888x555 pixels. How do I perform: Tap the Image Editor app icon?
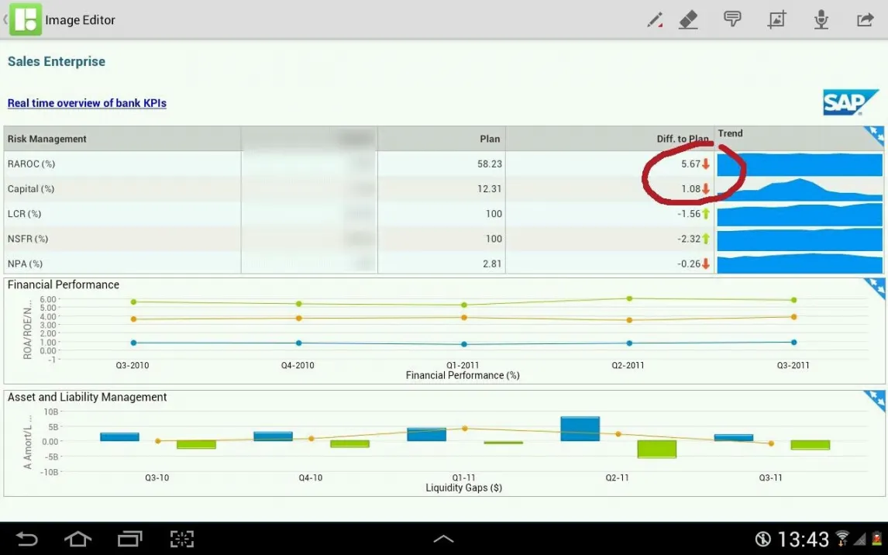tap(26, 20)
